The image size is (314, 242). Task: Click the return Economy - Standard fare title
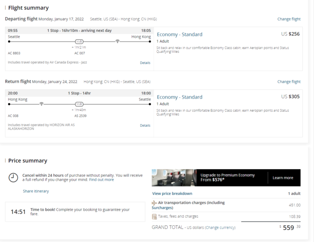tap(179, 97)
